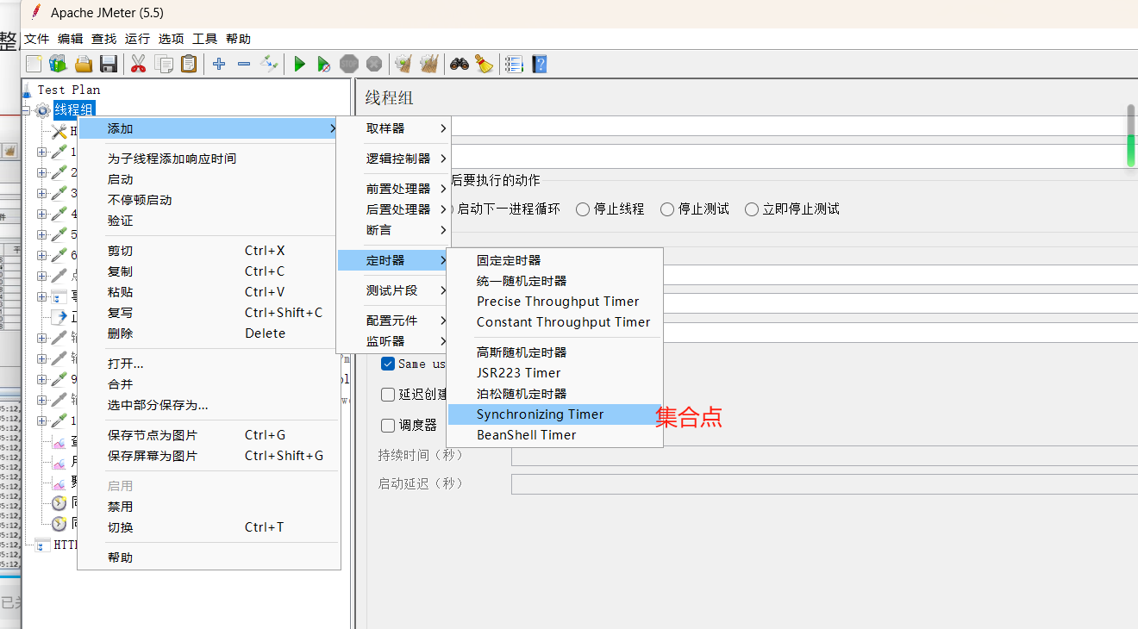Expand tree node beside sampler 6
The image size is (1138, 629).
click(x=42, y=255)
